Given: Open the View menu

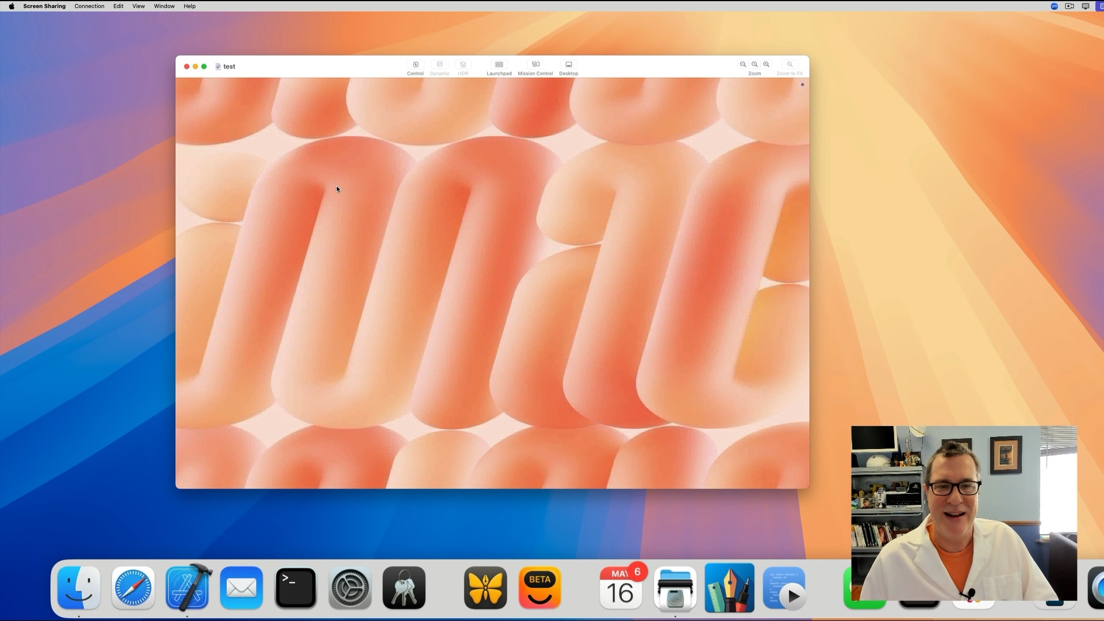Looking at the screenshot, I should (x=138, y=6).
